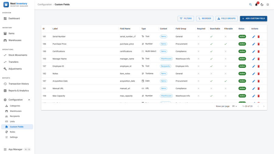Delete the Manual URL field
The image size is (274, 154).
click(258, 89)
